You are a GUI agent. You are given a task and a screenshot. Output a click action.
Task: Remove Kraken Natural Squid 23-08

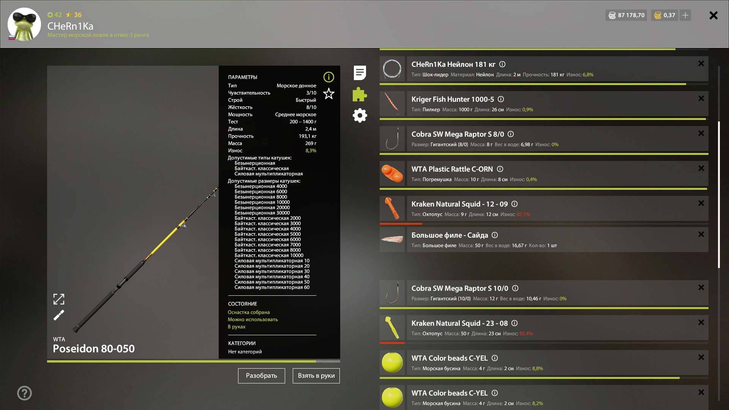[x=701, y=322]
